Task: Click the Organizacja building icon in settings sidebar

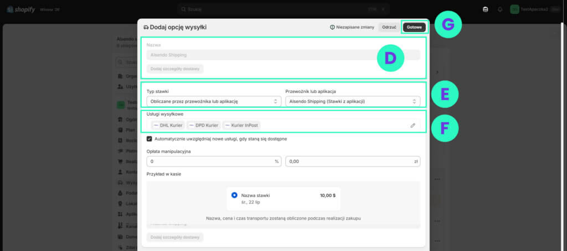Action: pos(120,76)
